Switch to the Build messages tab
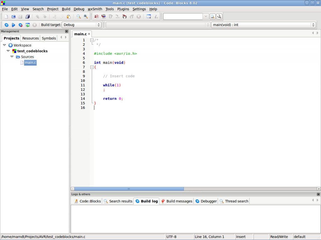Viewport: 321px width, 240px height. point(176,201)
